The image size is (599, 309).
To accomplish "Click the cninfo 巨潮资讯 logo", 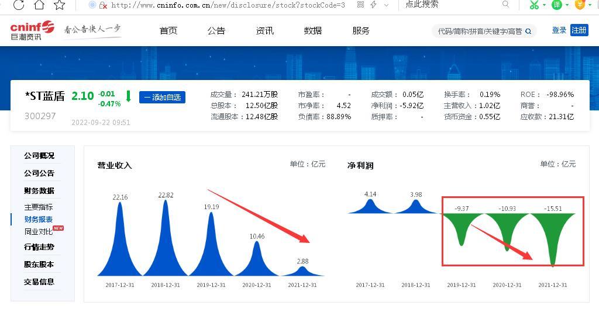I will click(x=33, y=30).
